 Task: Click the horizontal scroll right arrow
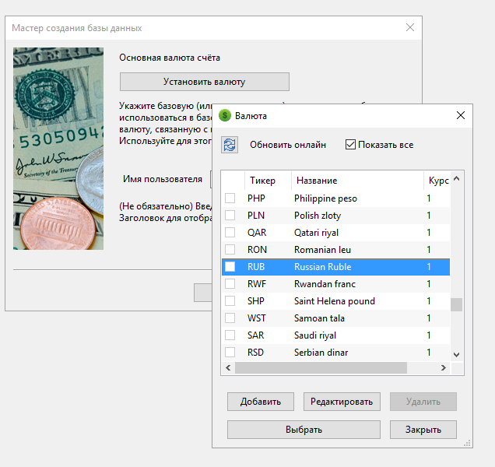pos(444,368)
